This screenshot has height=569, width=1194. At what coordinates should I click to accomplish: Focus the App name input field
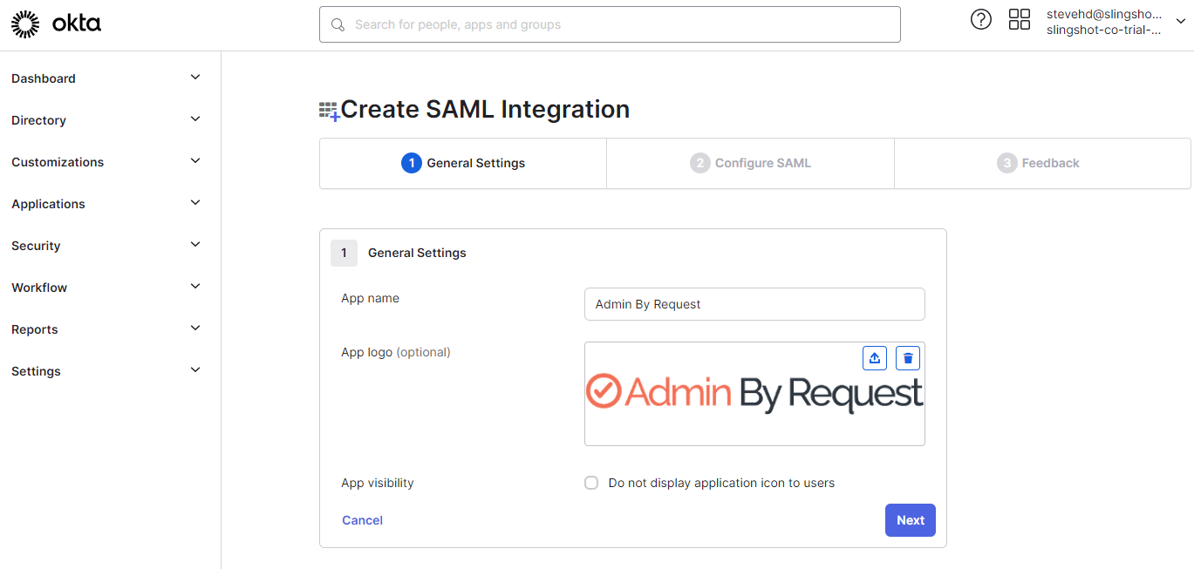click(754, 304)
